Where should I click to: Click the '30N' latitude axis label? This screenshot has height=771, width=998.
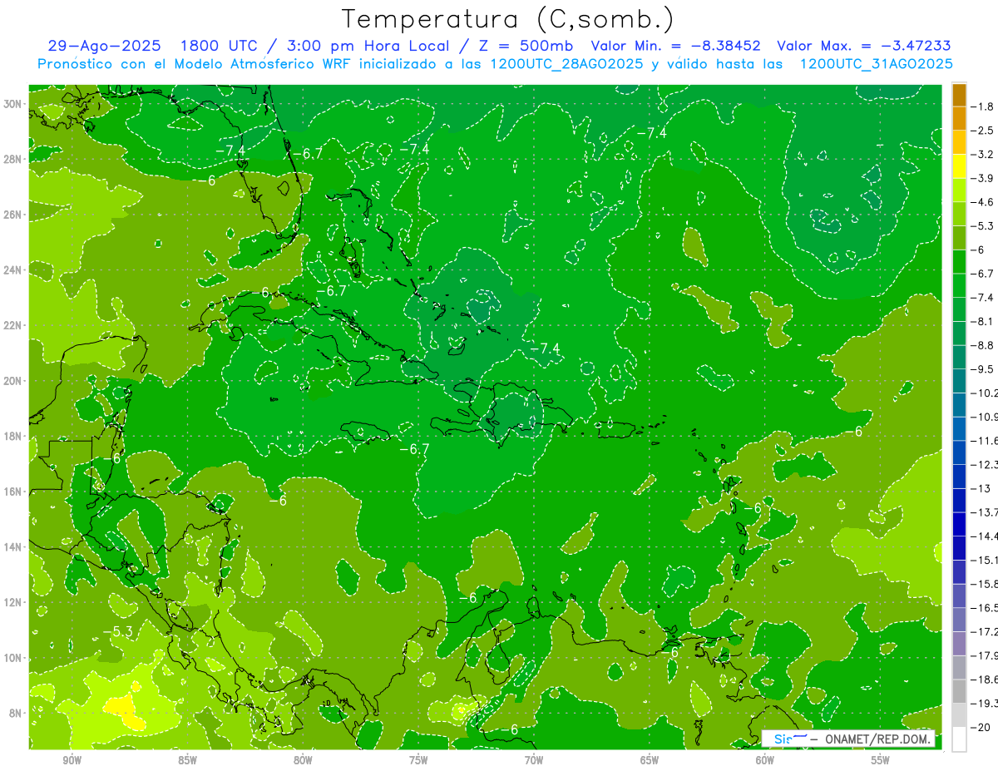click(x=14, y=104)
